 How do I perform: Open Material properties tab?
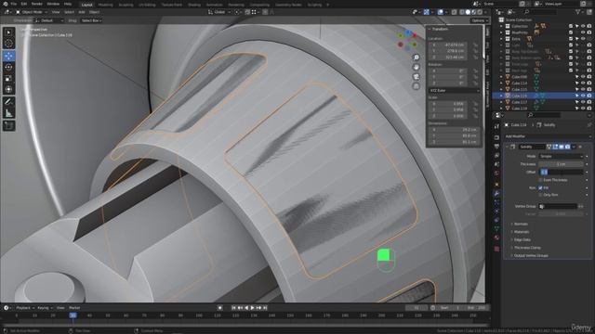click(x=496, y=238)
